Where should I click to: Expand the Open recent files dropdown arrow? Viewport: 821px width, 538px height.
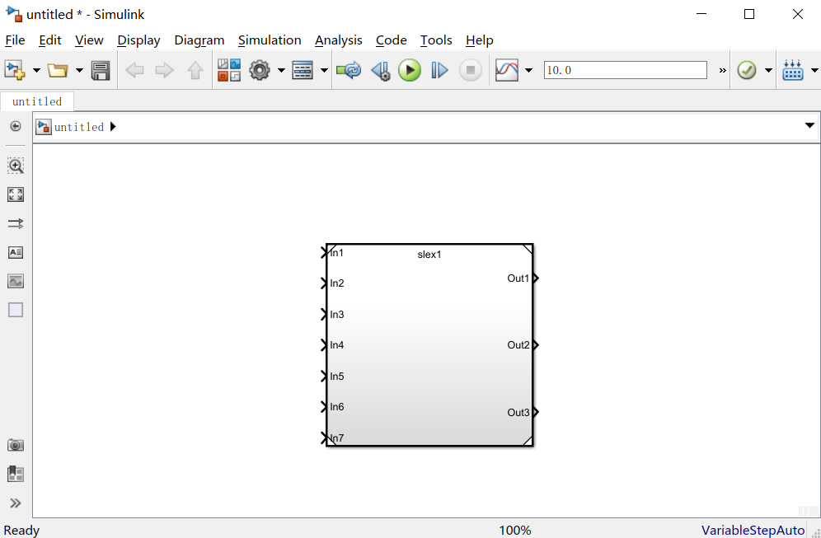pos(80,70)
